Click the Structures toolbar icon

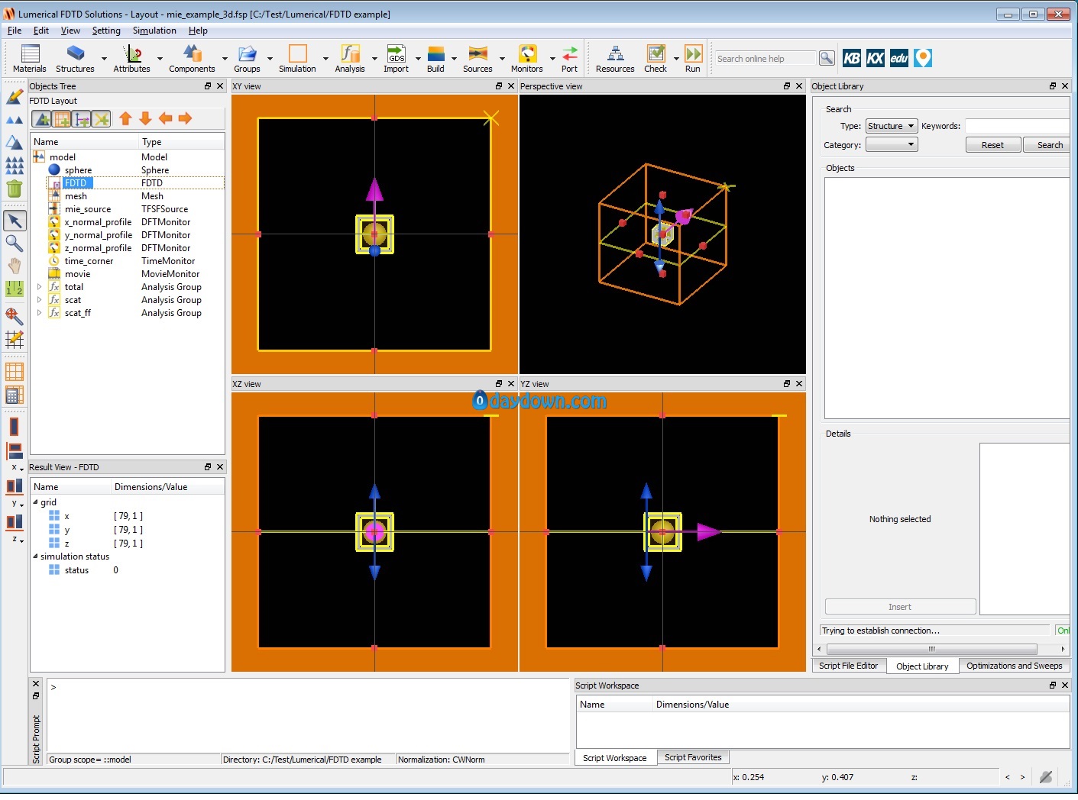75,54
